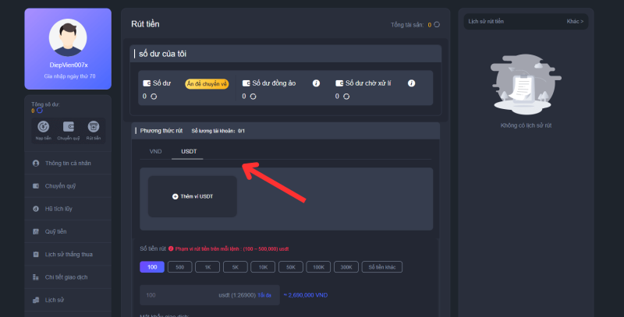The height and width of the screenshot is (317, 624).
Task: Click the withdrawal amount input field
Action: 210,295
